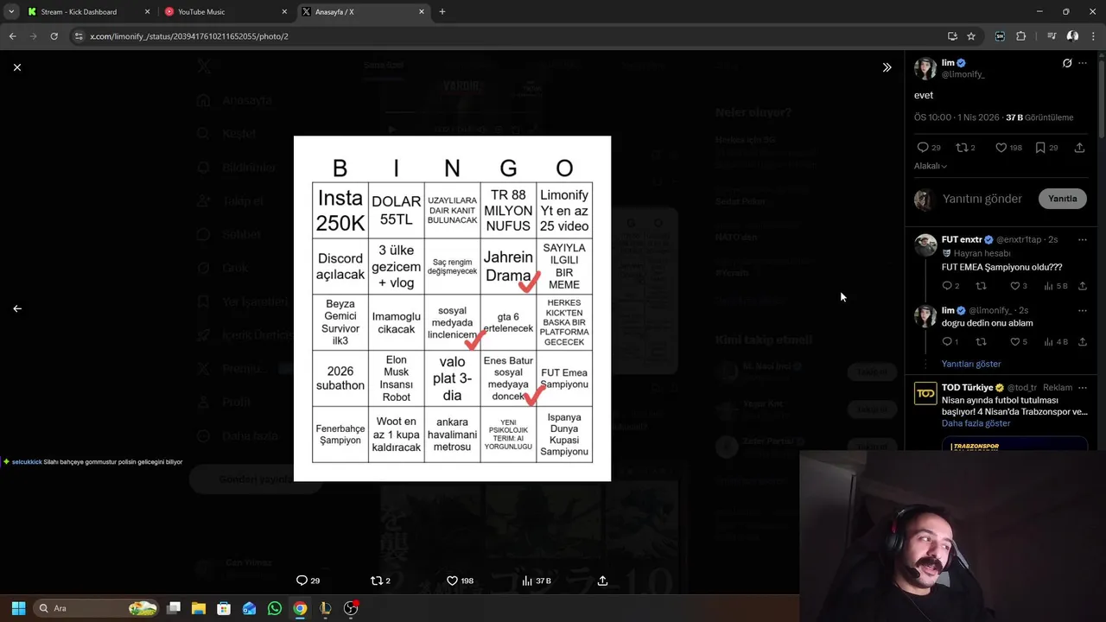Select the 'Anasayfa / X' browser tab
1106x622 pixels.
point(362,12)
